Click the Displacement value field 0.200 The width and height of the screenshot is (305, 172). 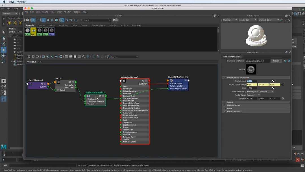(x=252, y=81)
